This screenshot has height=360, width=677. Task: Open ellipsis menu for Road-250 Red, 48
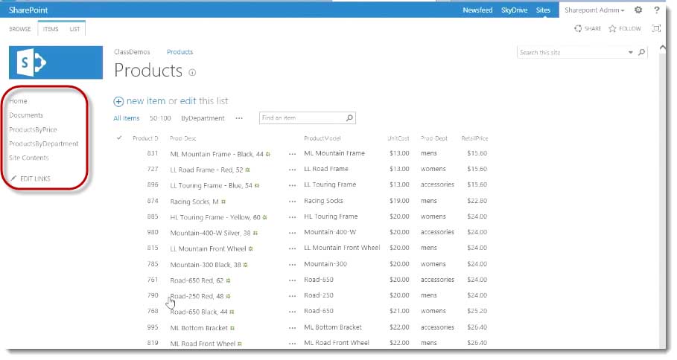[x=292, y=296]
